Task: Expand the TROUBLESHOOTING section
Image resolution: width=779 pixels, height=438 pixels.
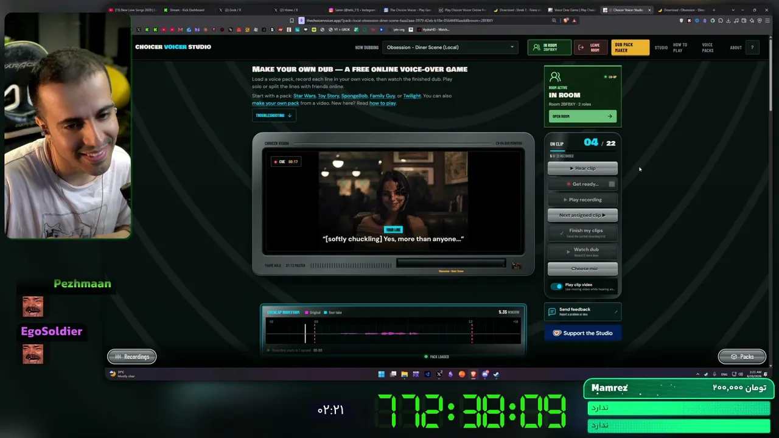Action: (x=273, y=115)
